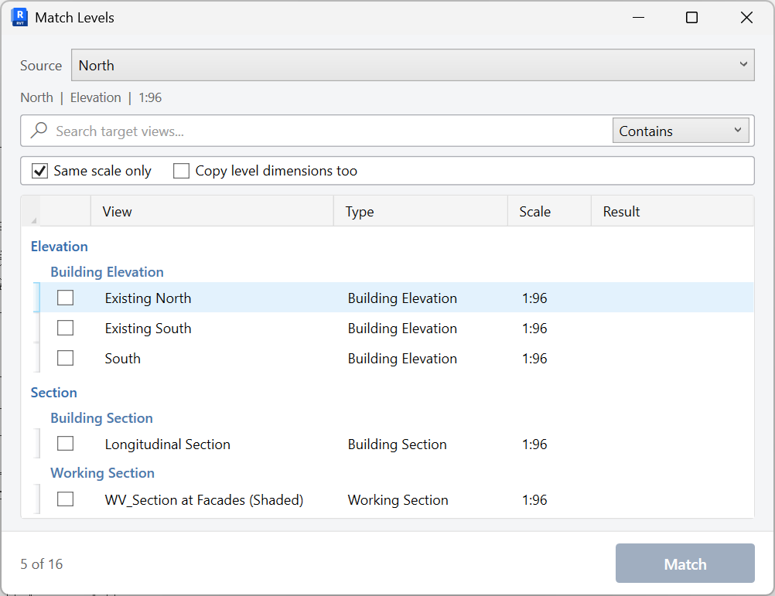Click the 5 of 16 count label
775x596 pixels.
42,564
